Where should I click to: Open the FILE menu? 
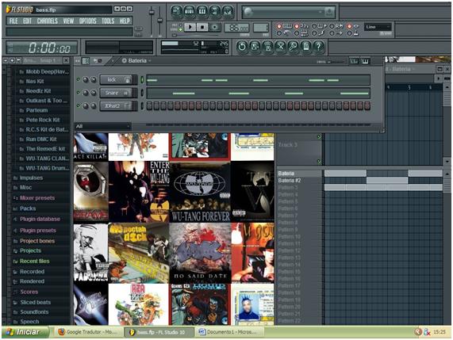(13, 21)
